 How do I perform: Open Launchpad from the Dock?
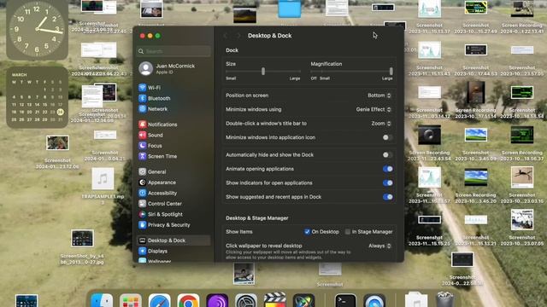click(131, 301)
